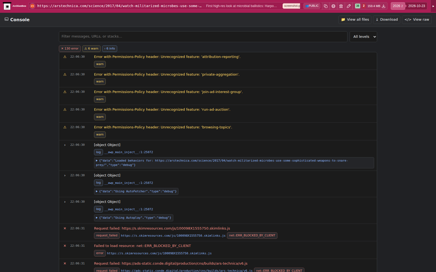Edit the snapshot with the pencil icon

coord(349,6)
